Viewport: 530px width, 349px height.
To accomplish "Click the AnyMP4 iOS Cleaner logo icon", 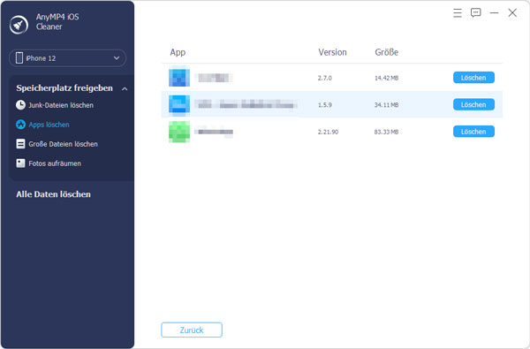I will tap(19, 25).
